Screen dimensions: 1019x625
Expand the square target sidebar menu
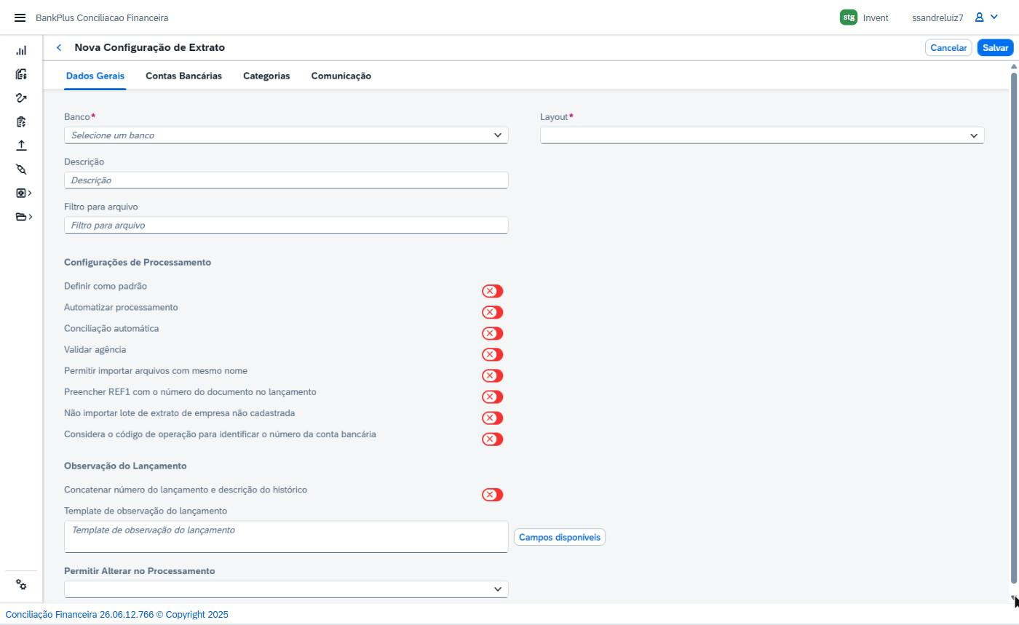tap(23, 193)
